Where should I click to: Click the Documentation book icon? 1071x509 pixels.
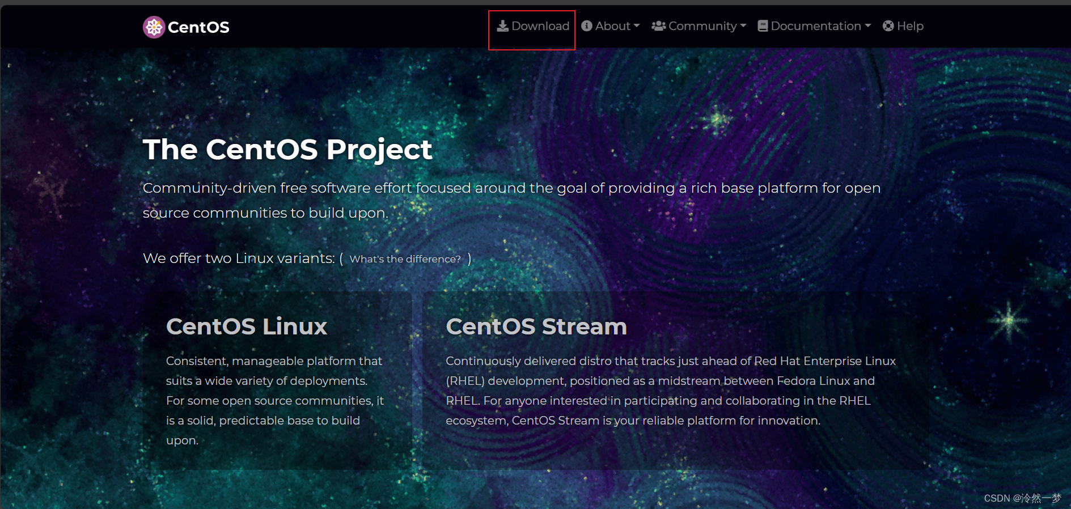(763, 26)
